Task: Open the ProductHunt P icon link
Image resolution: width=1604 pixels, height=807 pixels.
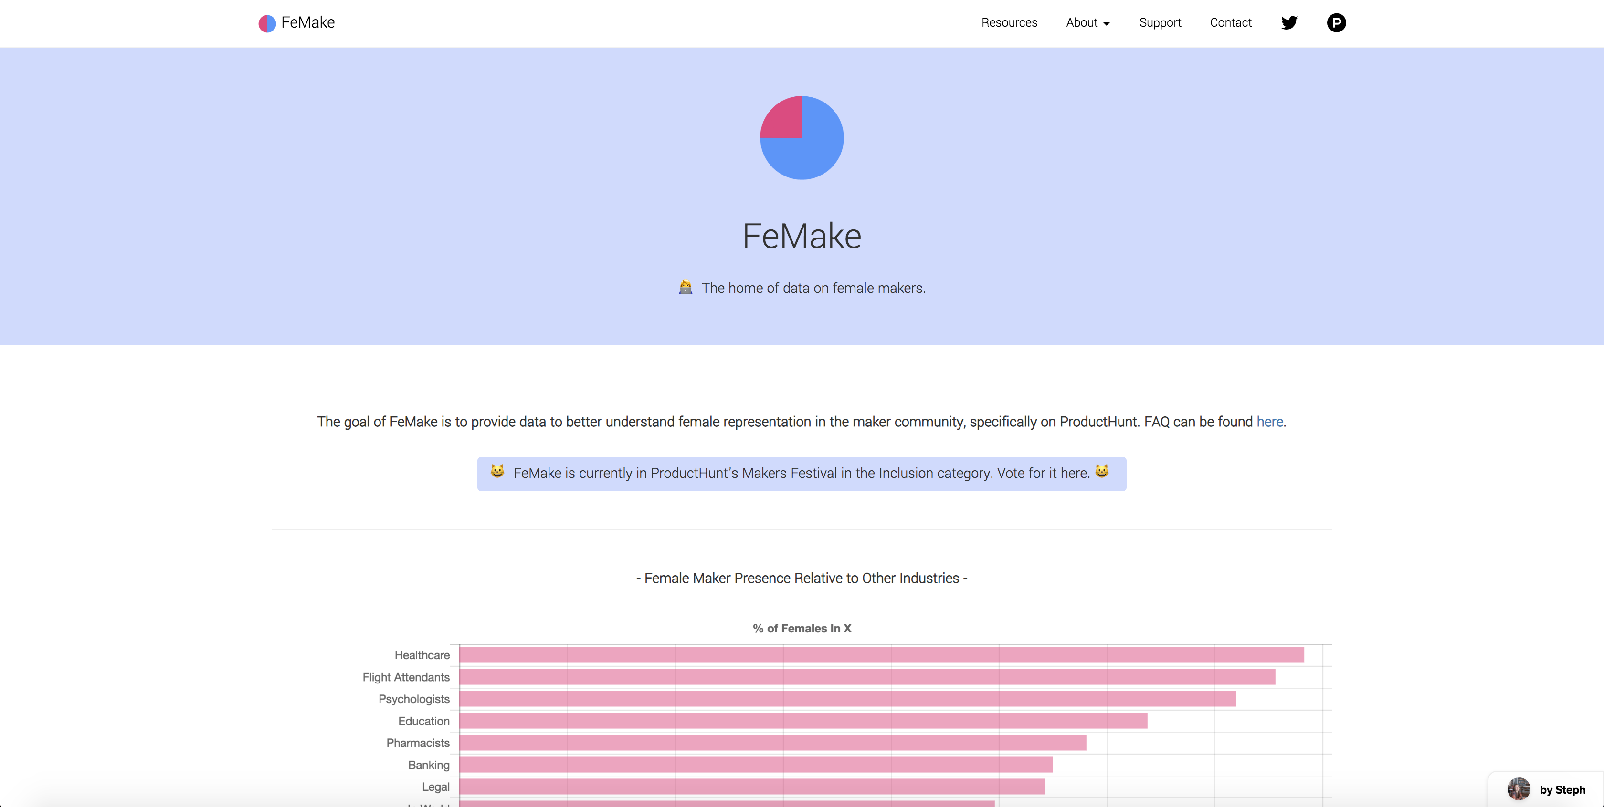Action: (1336, 23)
